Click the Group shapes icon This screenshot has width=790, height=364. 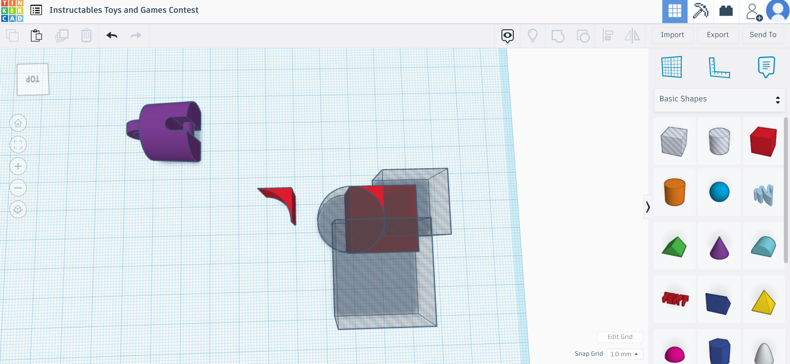point(558,36)
